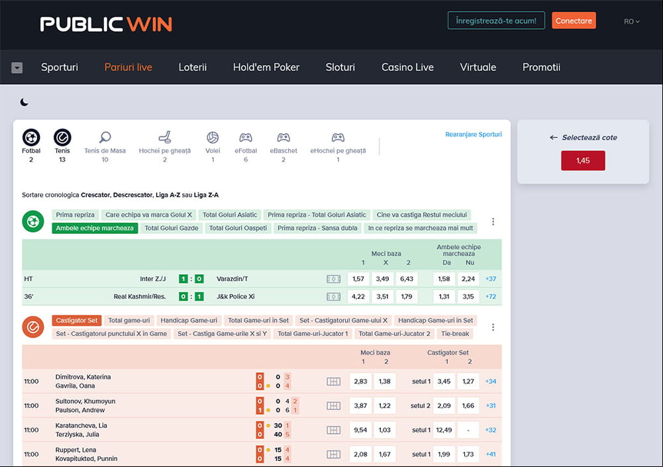Go to Casino Live
This screenshot has width=663, height=467.
[407, 68]
